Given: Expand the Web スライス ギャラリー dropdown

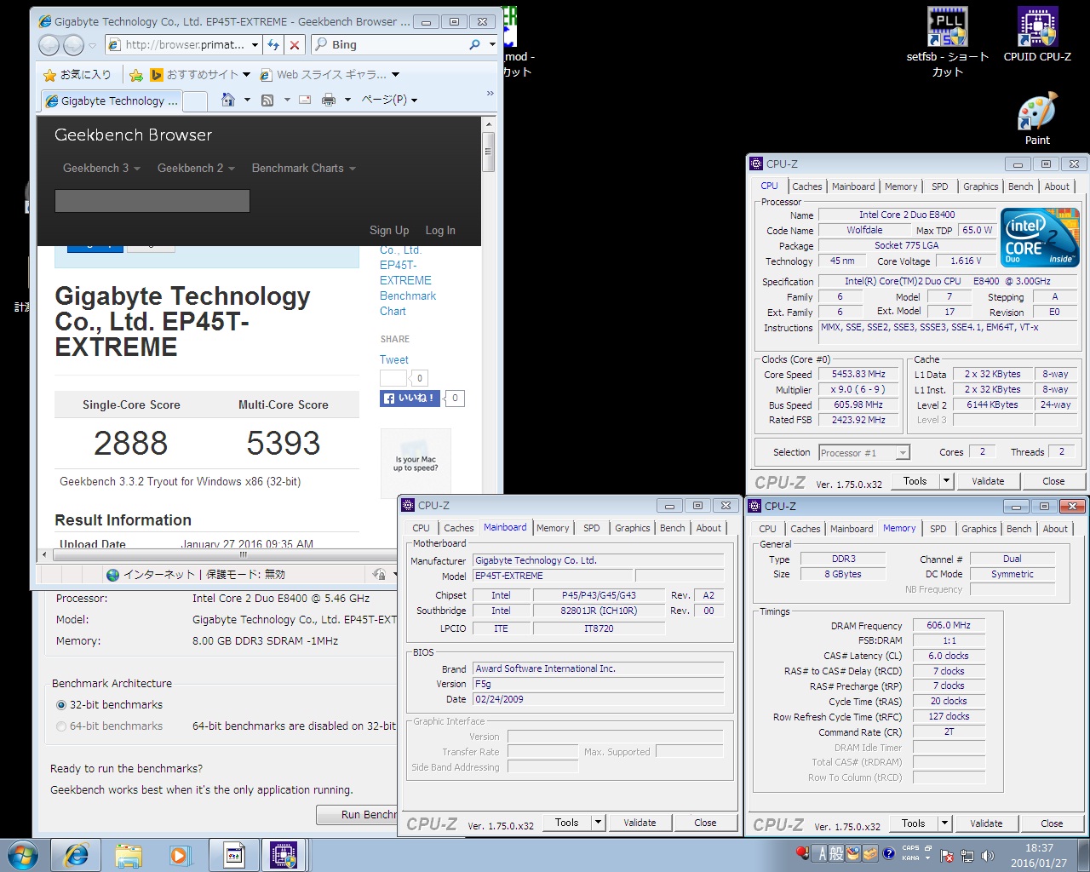Looking at the screenshot, I should [395, 75].
